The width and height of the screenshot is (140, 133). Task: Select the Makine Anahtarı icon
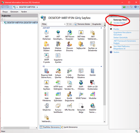[58, 47]
